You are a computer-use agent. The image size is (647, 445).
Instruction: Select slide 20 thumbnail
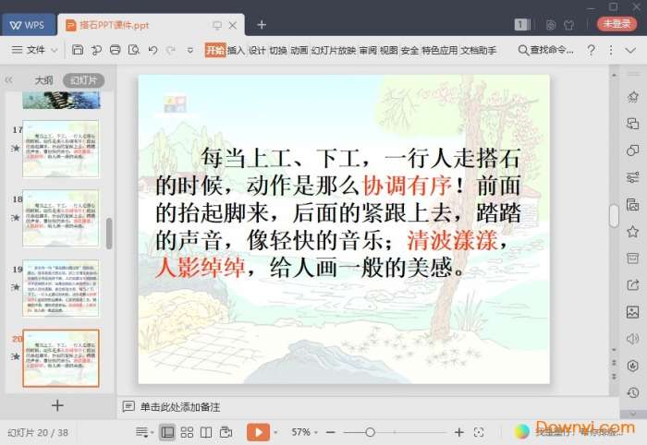(x=61, y=358)
